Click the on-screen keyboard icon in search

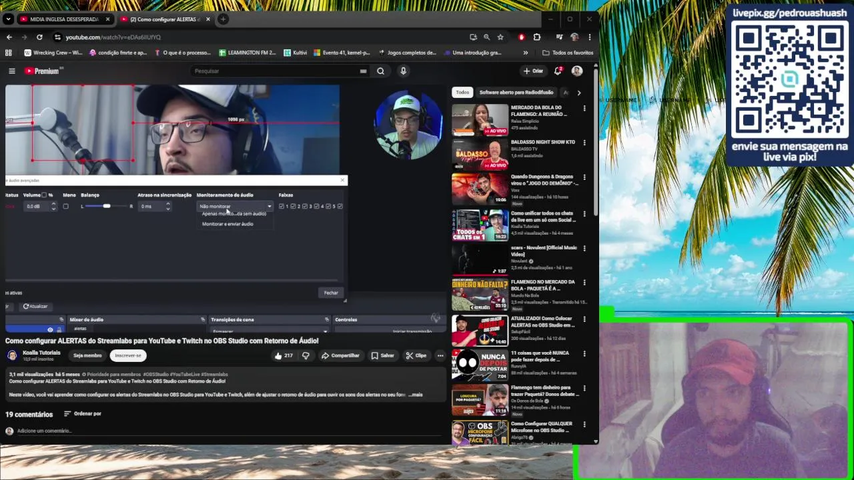tap(363, 71)
